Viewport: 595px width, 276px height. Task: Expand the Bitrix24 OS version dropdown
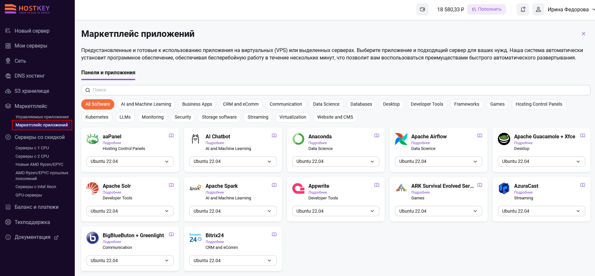coord(233,260)
